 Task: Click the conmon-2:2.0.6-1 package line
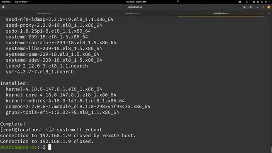click(x=78, y=107)
